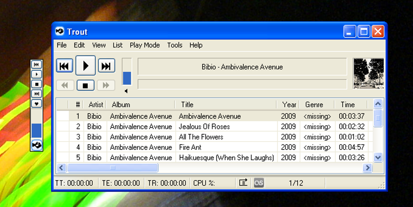Image resolution: width=413 pixels, height=207 pixels.
Task: Select the track Jealous Of Roses
Action: [204, 127]
